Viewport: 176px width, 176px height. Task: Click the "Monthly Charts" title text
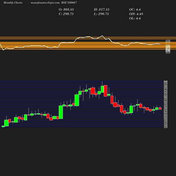coord(13,2)
